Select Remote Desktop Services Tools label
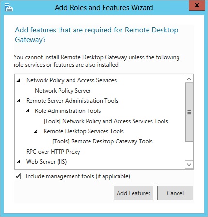Image resolution: width=208 pixels, height=217 pixels. 84,131
